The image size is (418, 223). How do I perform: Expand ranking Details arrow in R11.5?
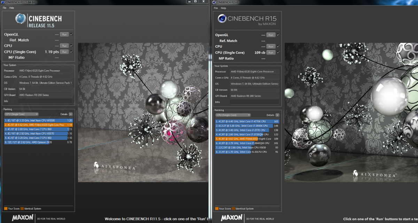pos(71,114)
